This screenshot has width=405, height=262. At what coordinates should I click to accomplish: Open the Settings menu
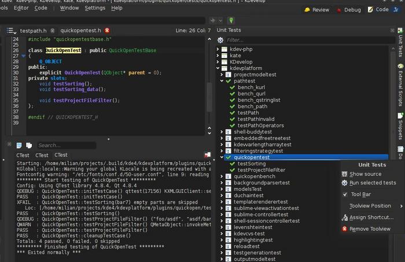click(x=94, y=8)
